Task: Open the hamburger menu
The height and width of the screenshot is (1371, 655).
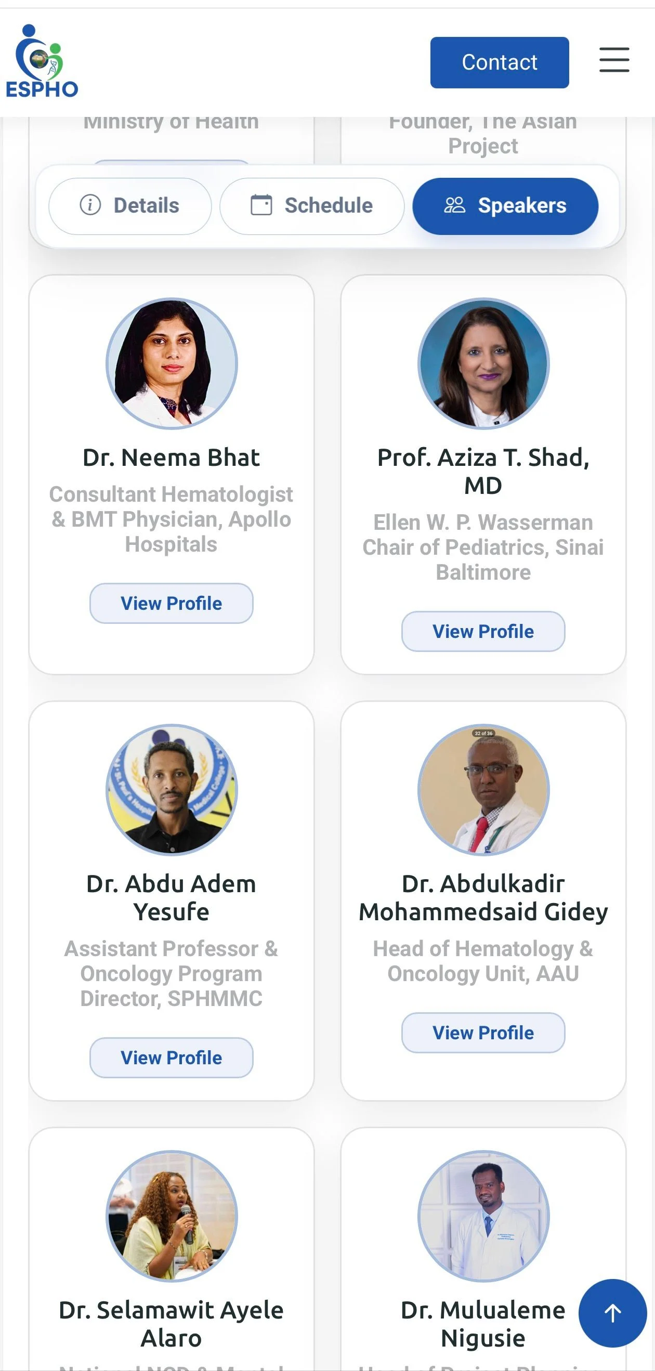Action: coord(614,60)
